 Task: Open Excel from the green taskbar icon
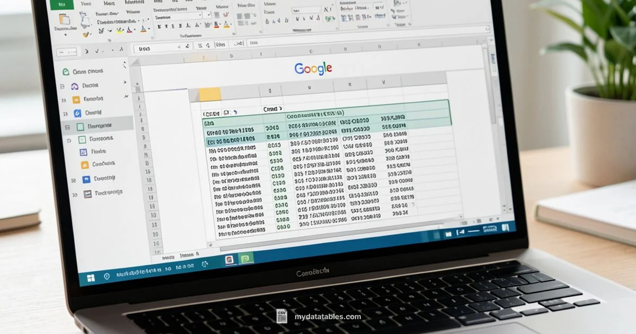click(x=246, y=260)
